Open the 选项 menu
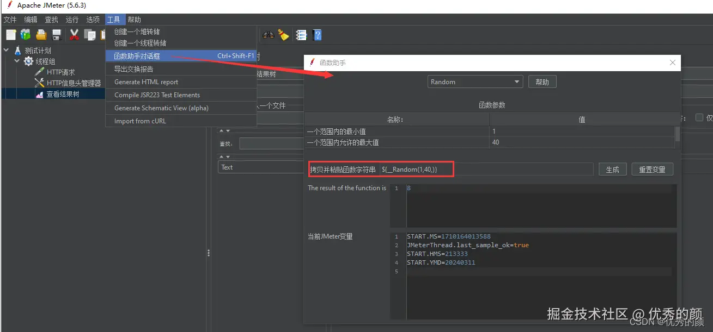The width and height of the screenshot is (713, 332). tap(93, 20)
